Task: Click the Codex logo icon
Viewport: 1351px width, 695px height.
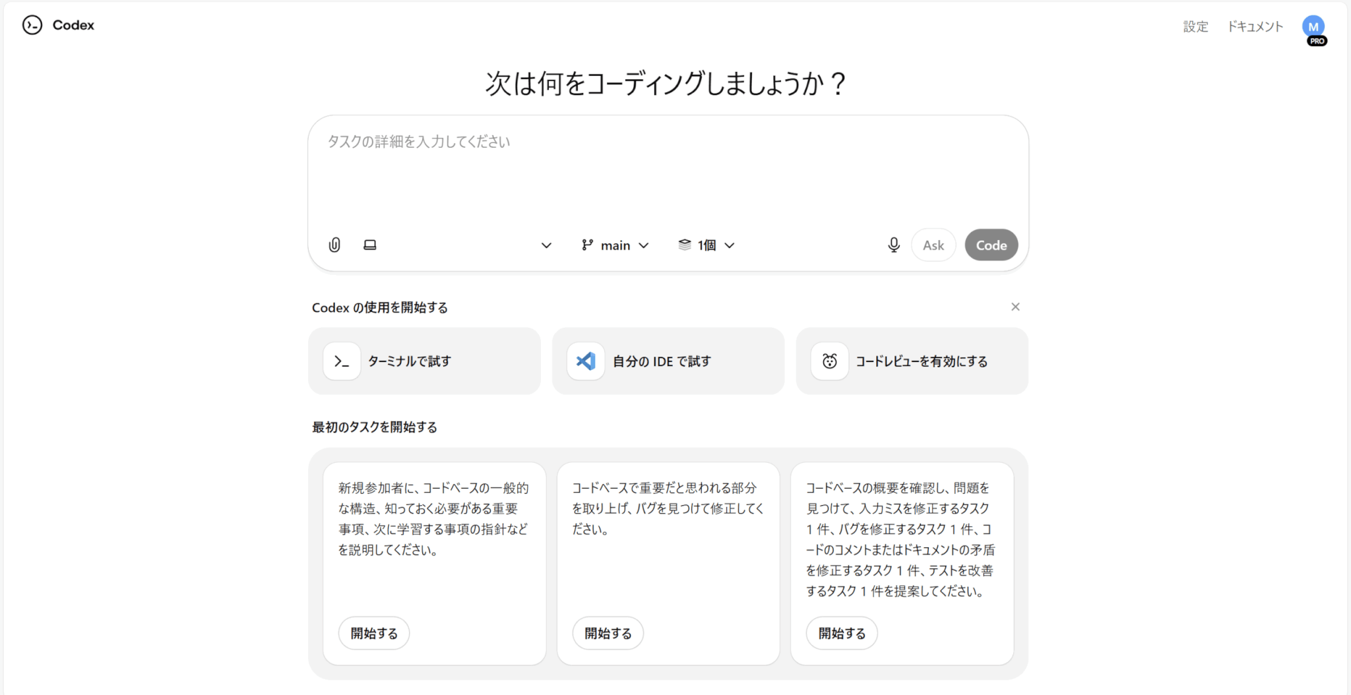Action: (x=32, y=25)
